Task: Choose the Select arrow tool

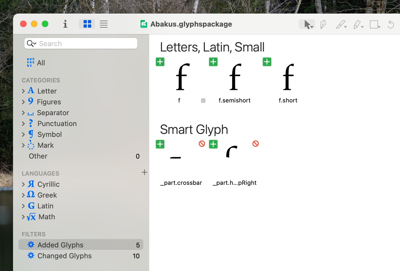Action: [307, 24]
